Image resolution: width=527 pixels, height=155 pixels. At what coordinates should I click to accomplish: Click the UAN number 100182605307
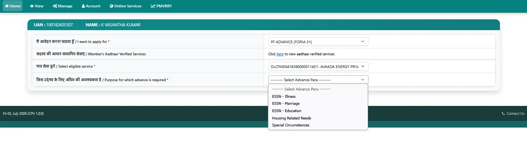pos(59,25)
